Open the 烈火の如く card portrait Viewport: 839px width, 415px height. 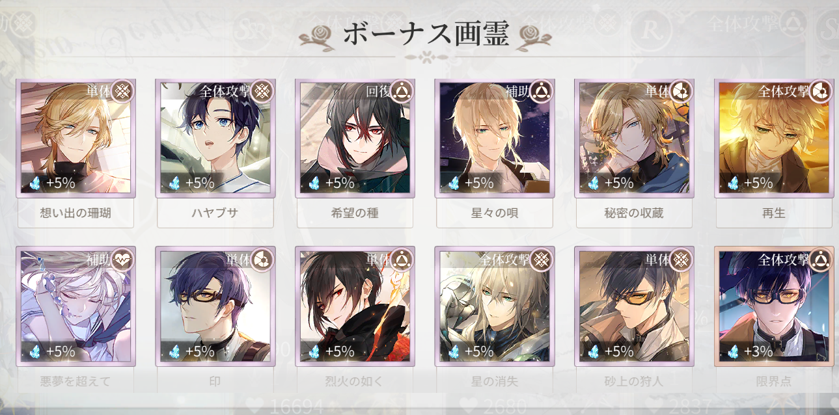(x=355, y=306)
